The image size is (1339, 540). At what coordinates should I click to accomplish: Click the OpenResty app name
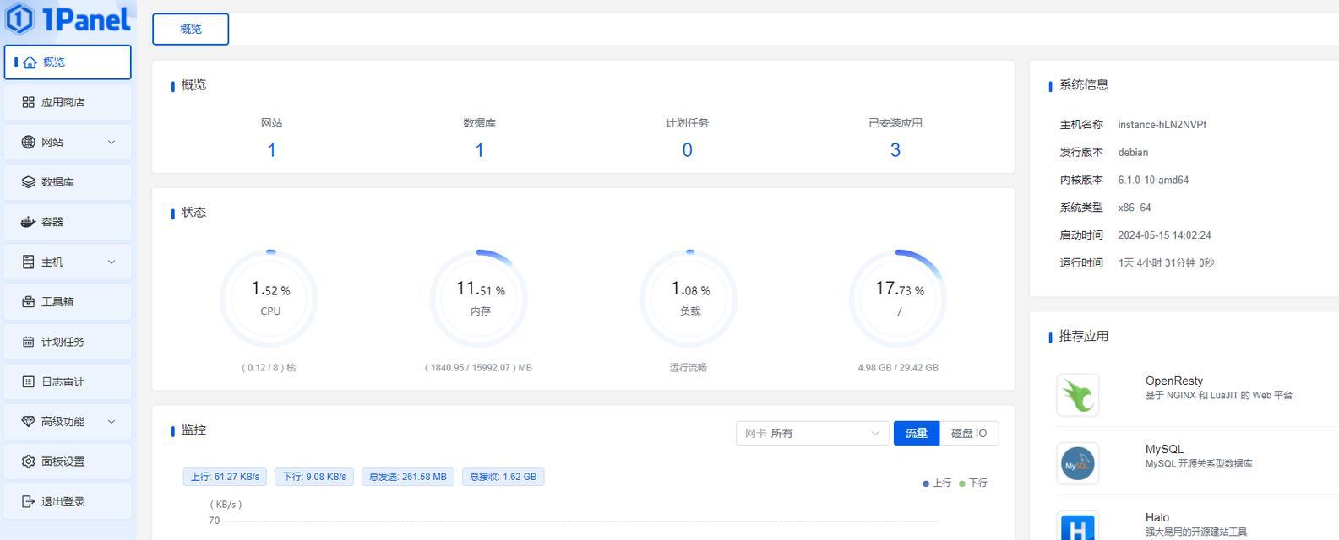point(1173,381)
